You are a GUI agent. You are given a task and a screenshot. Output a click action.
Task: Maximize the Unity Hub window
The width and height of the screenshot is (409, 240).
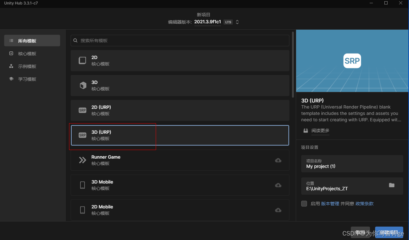386,3
